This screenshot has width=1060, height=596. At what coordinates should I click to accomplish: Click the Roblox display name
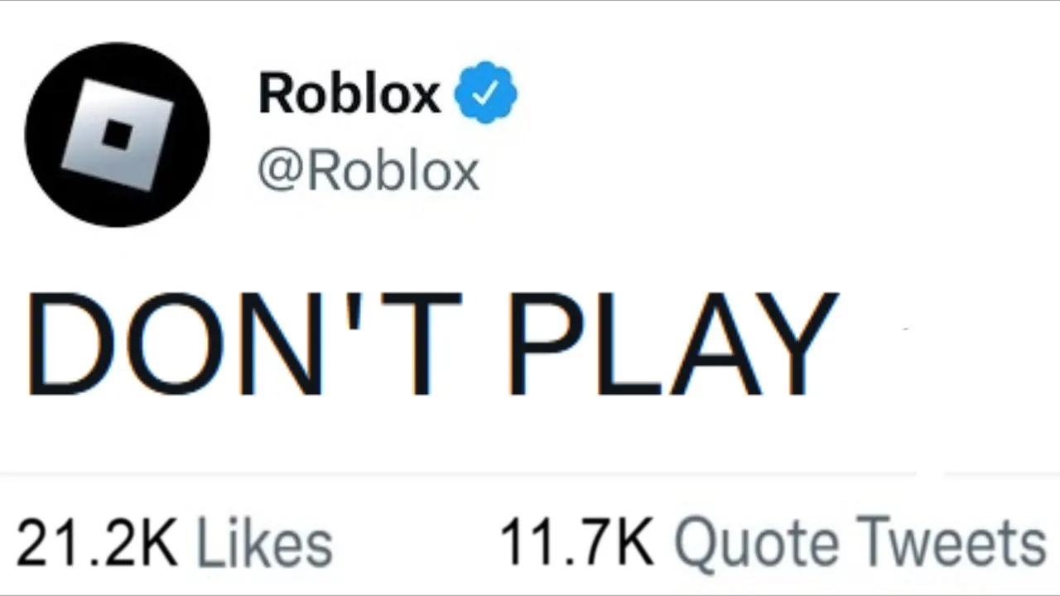click(349, 93)
